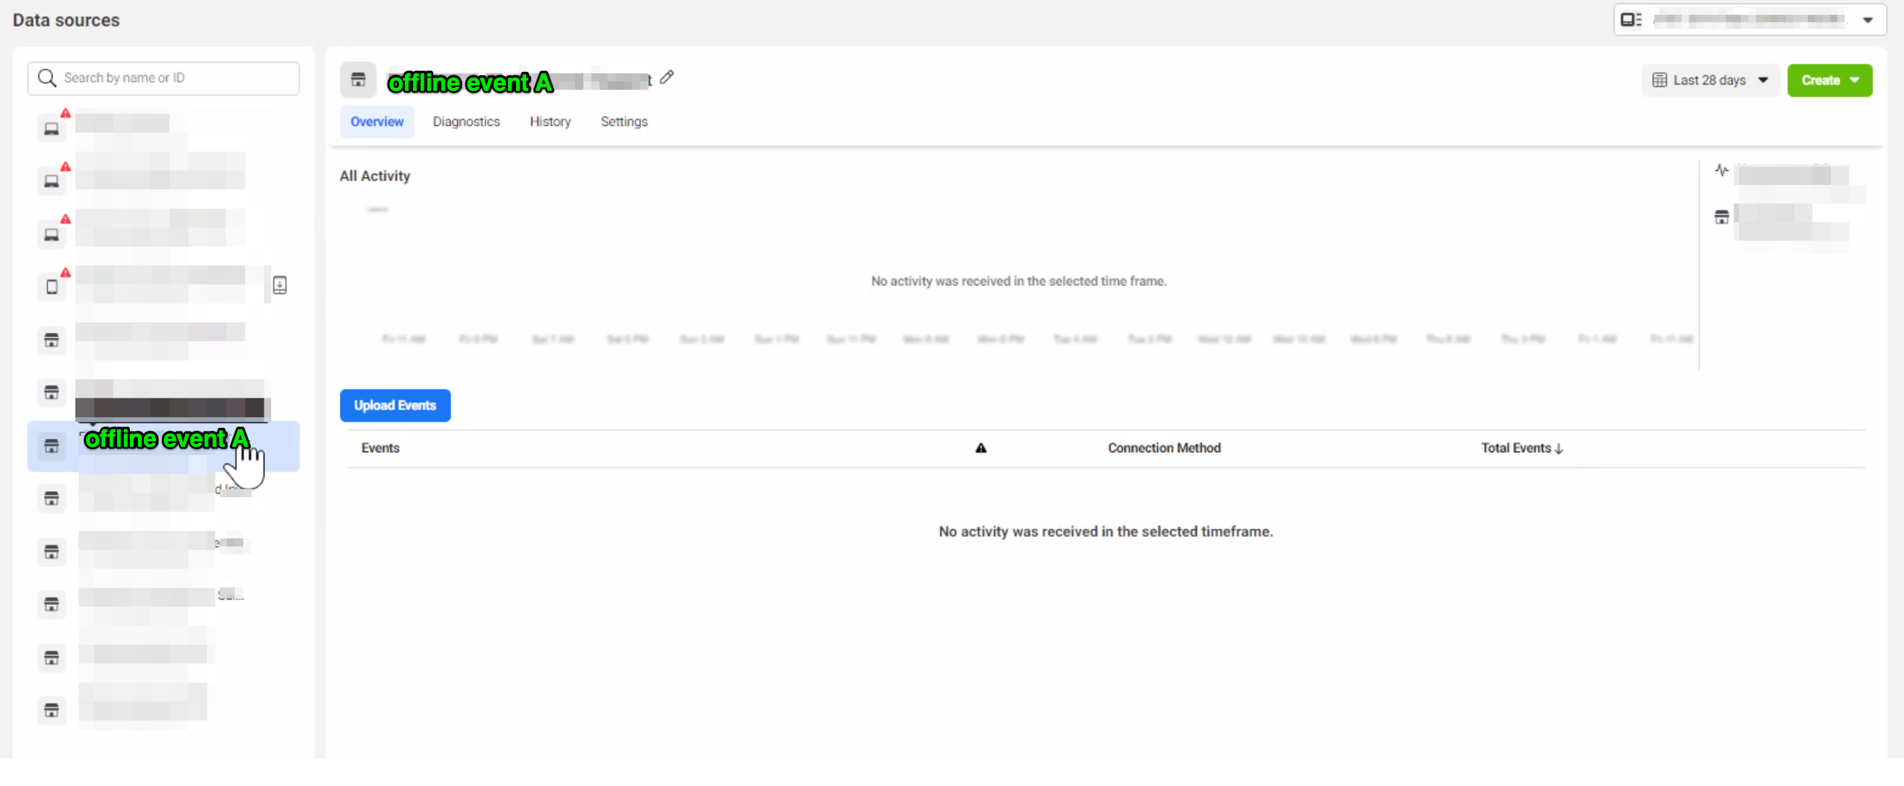Image resolution: width=1904 pixels, height=786 pixels.
Task: Click the All Activity heading
Action: coord(375,176)
